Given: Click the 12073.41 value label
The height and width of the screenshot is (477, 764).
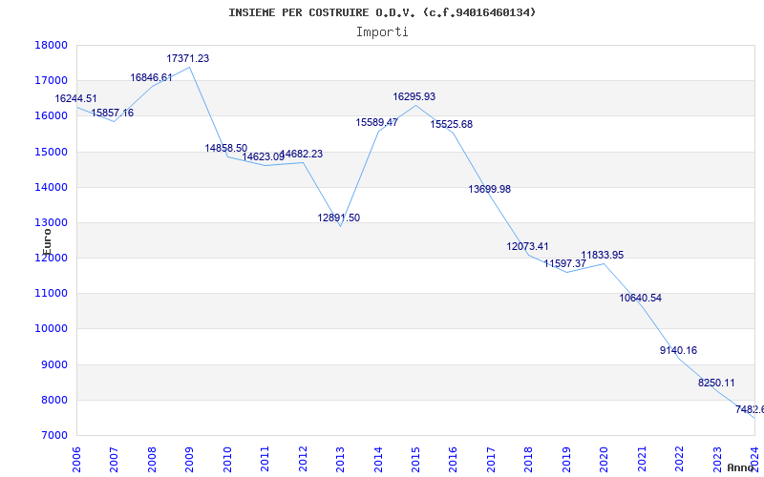Looking at the screenshot, I should (x=527, y=247).
